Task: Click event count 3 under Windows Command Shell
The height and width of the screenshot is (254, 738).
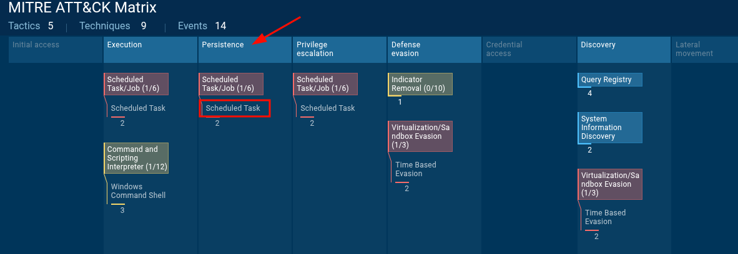Action: [122, 210]
